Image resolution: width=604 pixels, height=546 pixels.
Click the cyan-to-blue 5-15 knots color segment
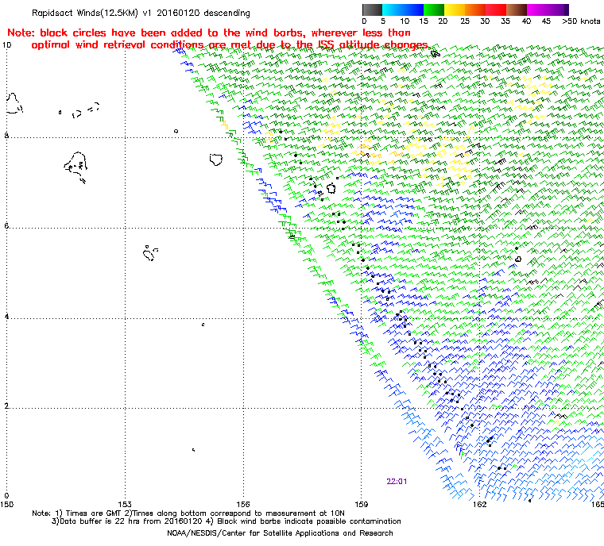pyautogui.click(x=403, y=10)
